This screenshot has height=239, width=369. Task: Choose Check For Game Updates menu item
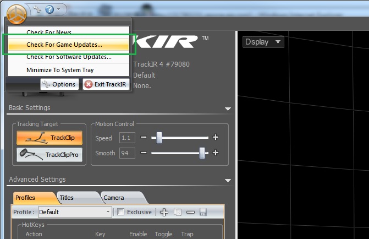pyautogui.click(x=69, y=45)
